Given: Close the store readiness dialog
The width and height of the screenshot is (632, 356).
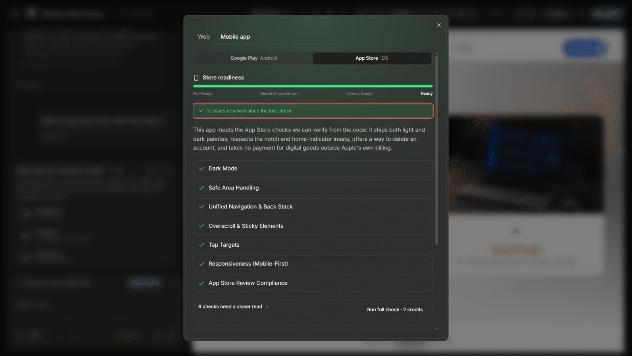Looking at the screenshot, I should [x=439, y=25].
